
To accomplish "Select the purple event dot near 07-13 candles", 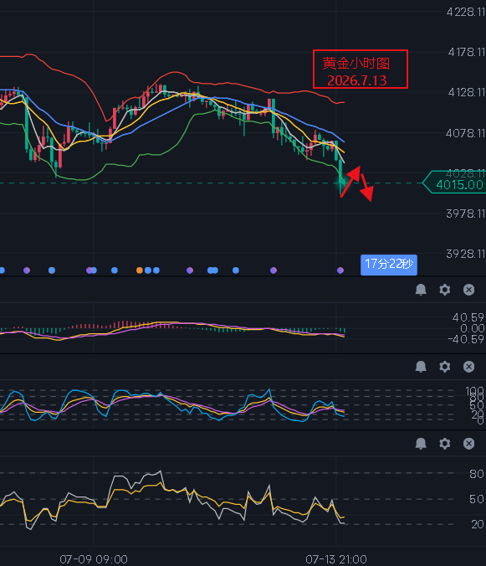I will [x=274, y=270].
